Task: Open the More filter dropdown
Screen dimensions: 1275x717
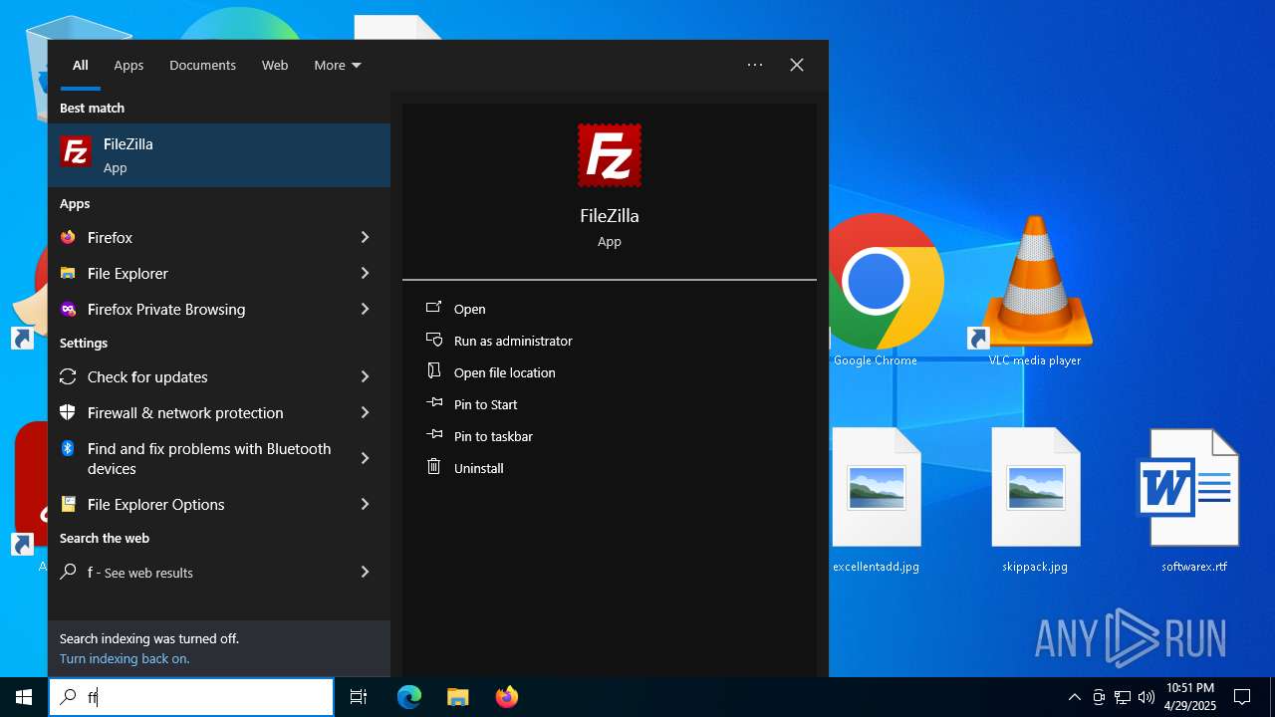Action: click(x=338, y=65)
